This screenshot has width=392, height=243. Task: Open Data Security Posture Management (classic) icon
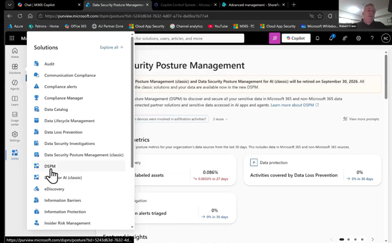point(36,155)
